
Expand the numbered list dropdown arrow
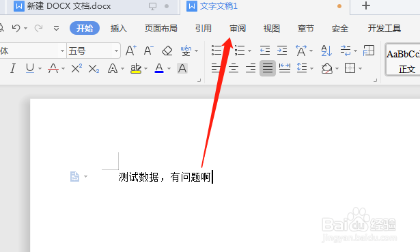click(x=250, y=51)
